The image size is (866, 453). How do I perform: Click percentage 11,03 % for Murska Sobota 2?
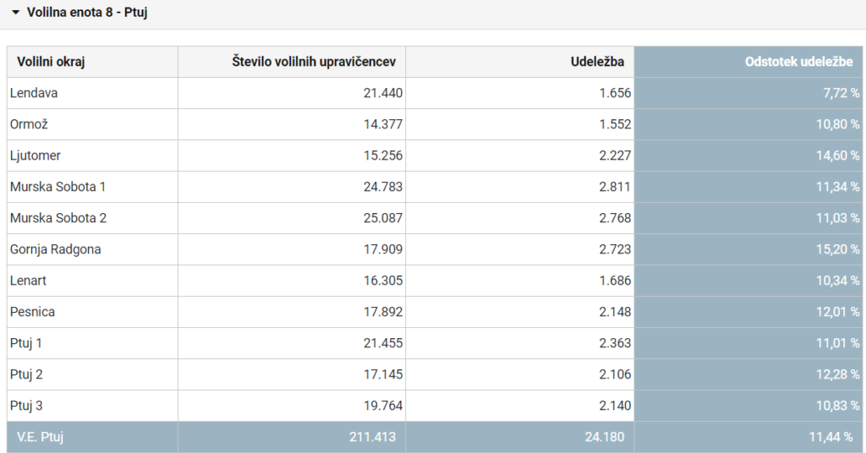tap(838, 218)
